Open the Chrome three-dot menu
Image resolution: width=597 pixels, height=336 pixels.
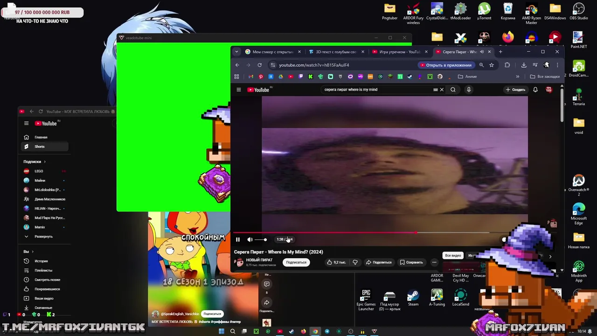(x=557, y=65)
